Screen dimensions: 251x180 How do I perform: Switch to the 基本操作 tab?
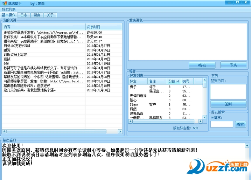click(x=9, y=15)
